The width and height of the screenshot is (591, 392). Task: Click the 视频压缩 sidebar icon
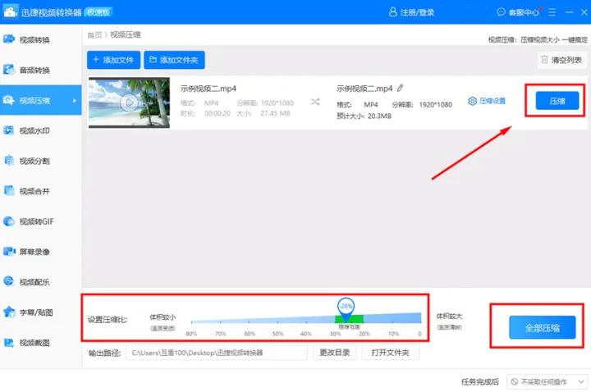[9, 100]
